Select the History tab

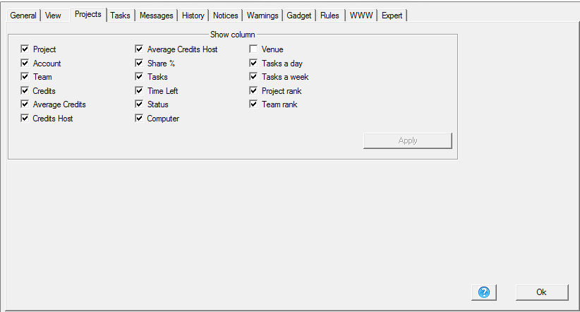click(x=193, y=16)
